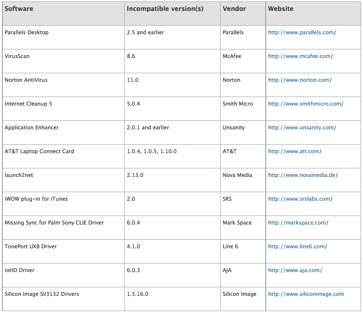Screen dimensions: 363x313
Task: Visit the Smith Micro website link
Action: click(305, 104)
